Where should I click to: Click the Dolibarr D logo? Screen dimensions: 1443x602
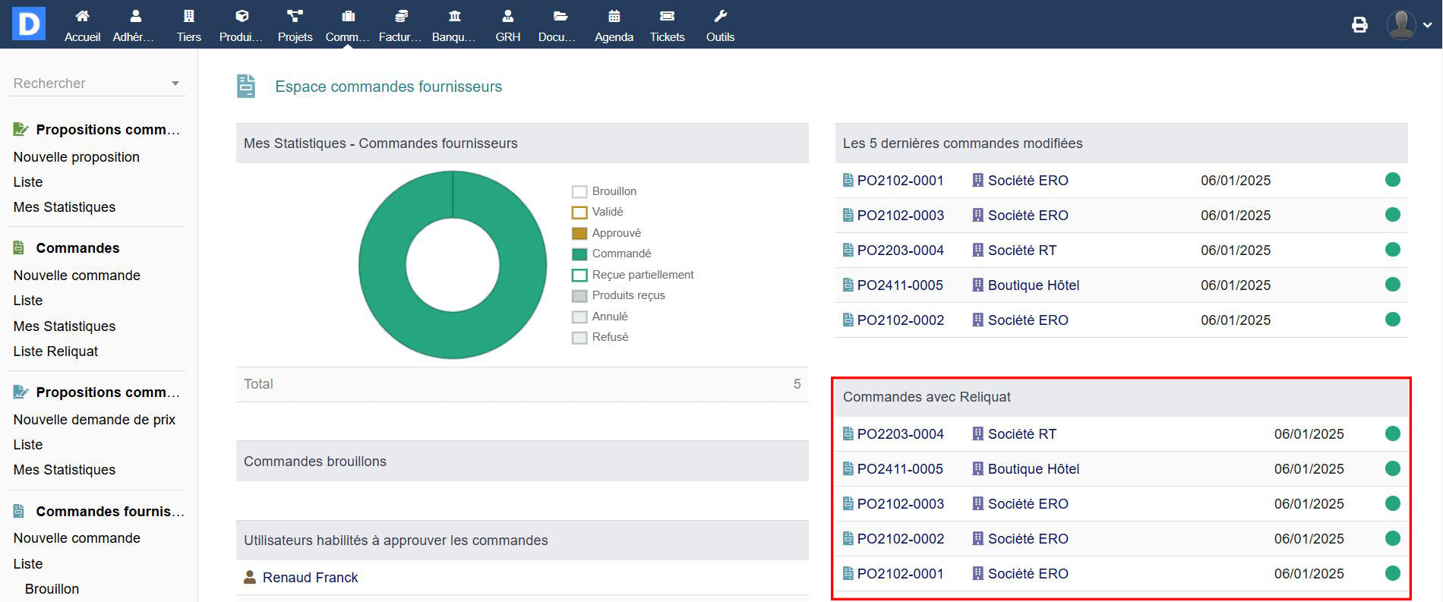coord(29,24)
